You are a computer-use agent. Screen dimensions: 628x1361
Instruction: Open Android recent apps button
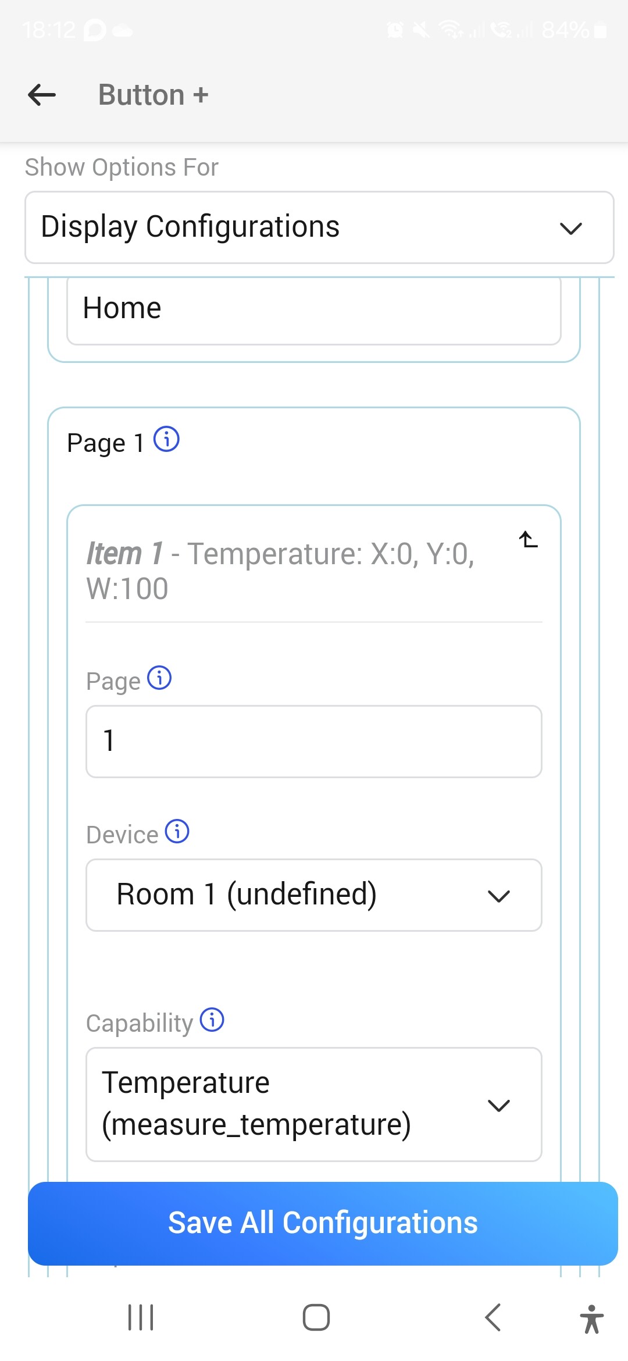141,1317
